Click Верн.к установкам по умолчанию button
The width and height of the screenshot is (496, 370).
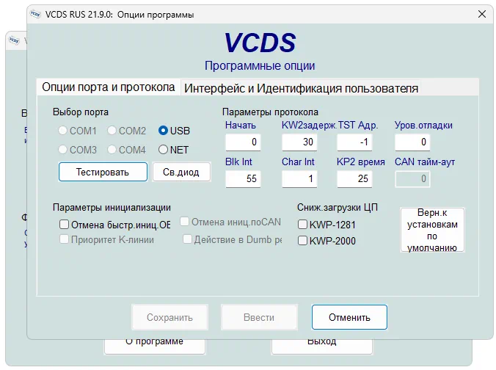coord(432,230)
